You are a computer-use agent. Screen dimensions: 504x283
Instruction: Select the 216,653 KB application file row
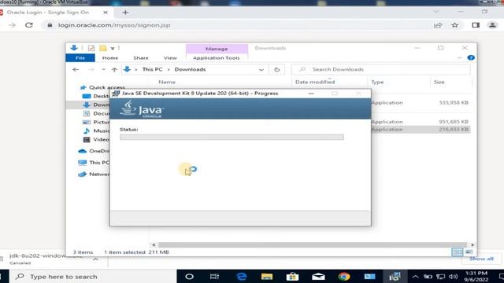click(421, 129)
